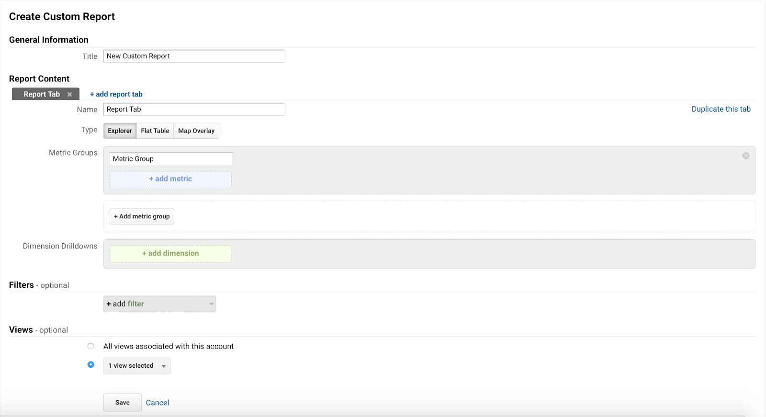
Task: Cancel creating the custom report
Action: pos(158,403)
